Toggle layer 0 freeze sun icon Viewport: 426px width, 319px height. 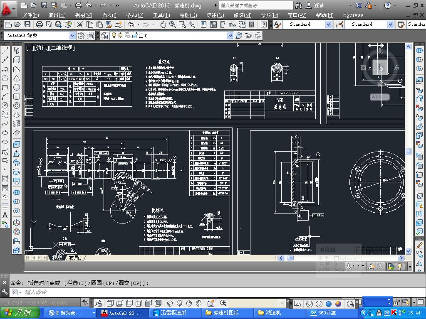pos(121,36)
